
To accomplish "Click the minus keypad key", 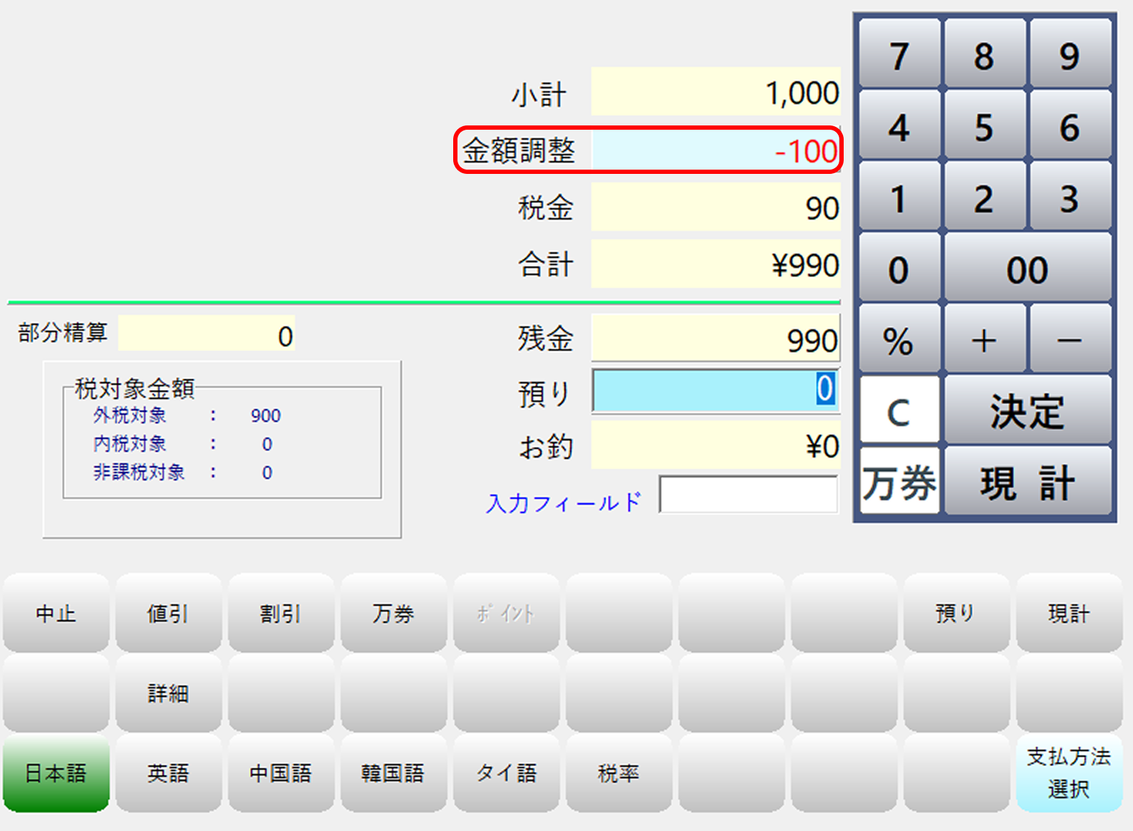I will point(1070,341).
